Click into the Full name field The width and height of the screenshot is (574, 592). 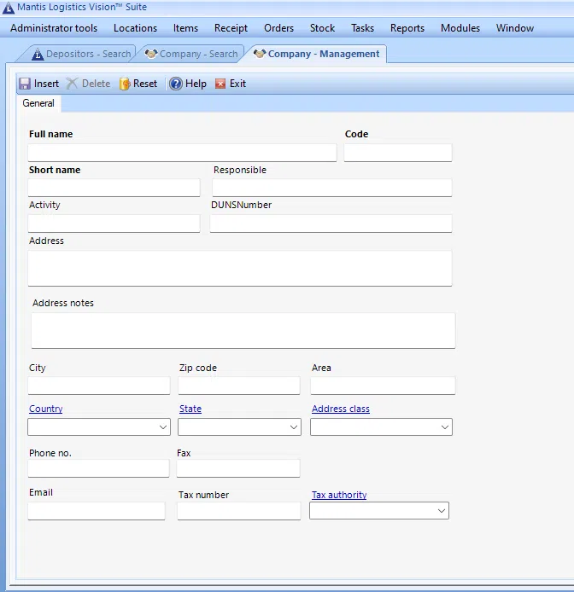(182, 153)
